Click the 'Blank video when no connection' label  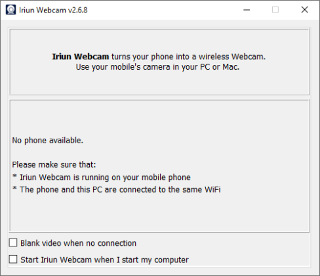(78, 243)
